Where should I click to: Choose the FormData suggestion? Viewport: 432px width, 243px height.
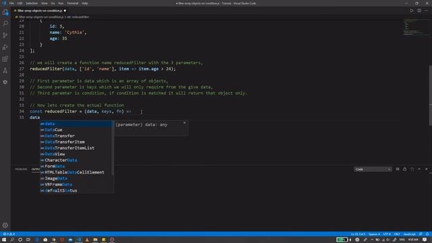tap(76, 166)
